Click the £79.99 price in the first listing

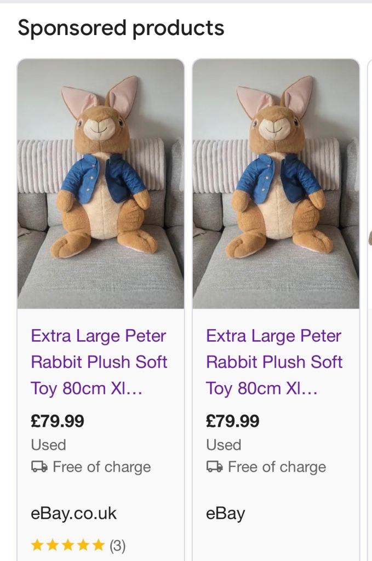point(58,421)
